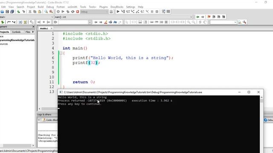
Task: Open the Edit menu
Action: (3, 7)
